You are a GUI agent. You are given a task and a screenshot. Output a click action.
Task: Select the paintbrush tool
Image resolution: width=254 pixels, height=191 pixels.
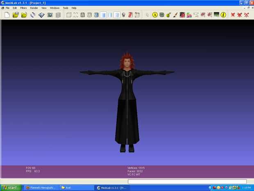click(x=175, y=15)
